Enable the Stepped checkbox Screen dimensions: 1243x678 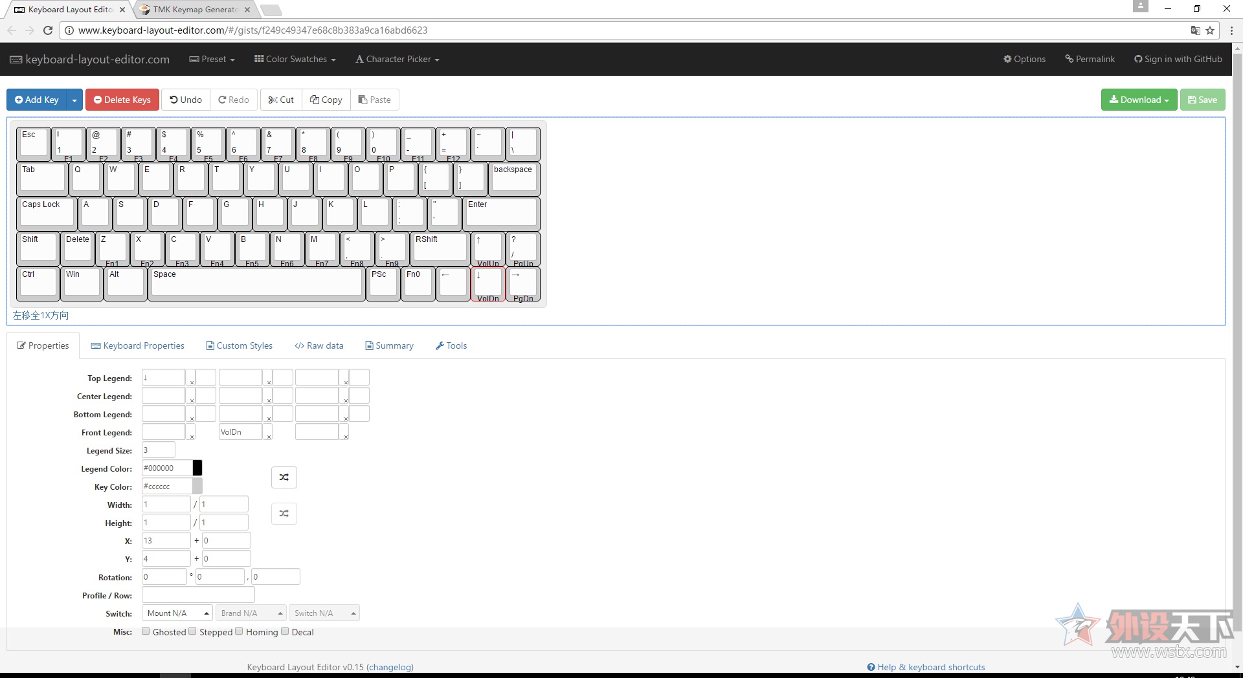coord(192,631)
